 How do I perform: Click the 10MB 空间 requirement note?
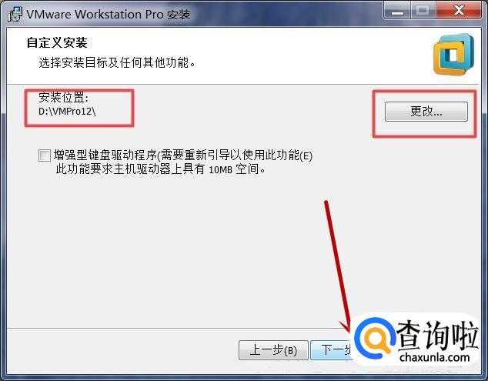pyautogui.click(x=161, y=169)
